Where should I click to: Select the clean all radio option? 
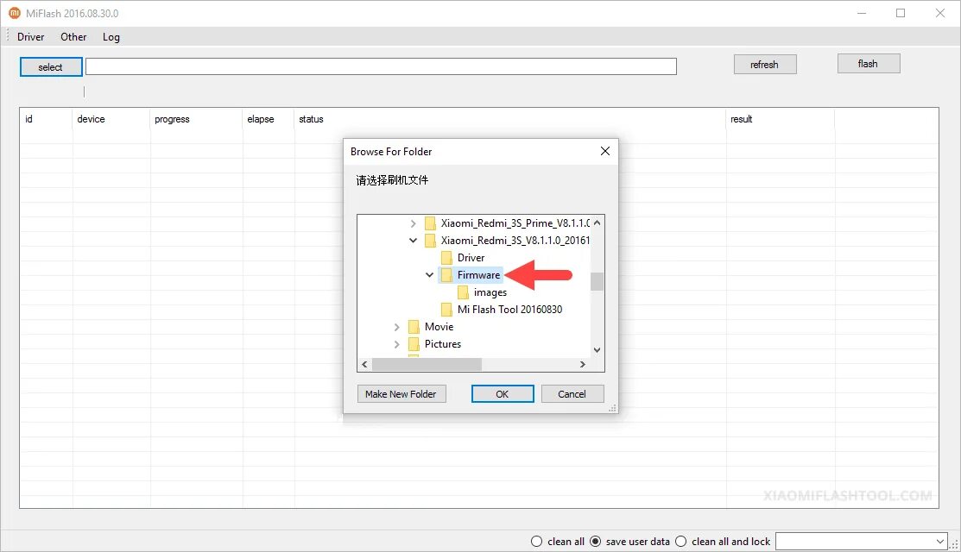[537, 542]
